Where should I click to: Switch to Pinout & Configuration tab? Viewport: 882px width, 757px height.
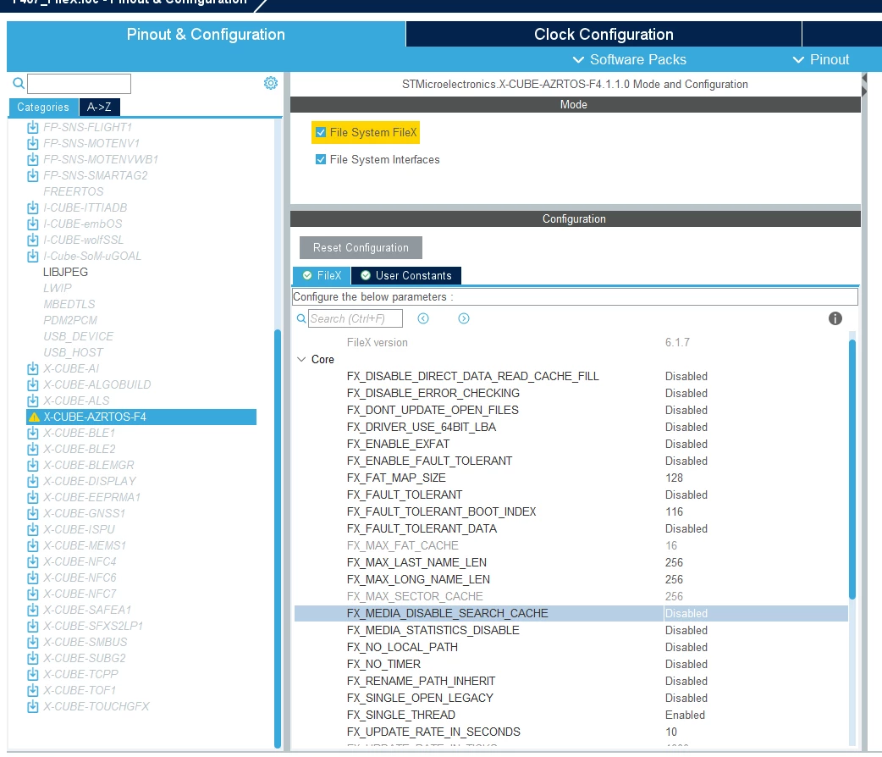206,35
